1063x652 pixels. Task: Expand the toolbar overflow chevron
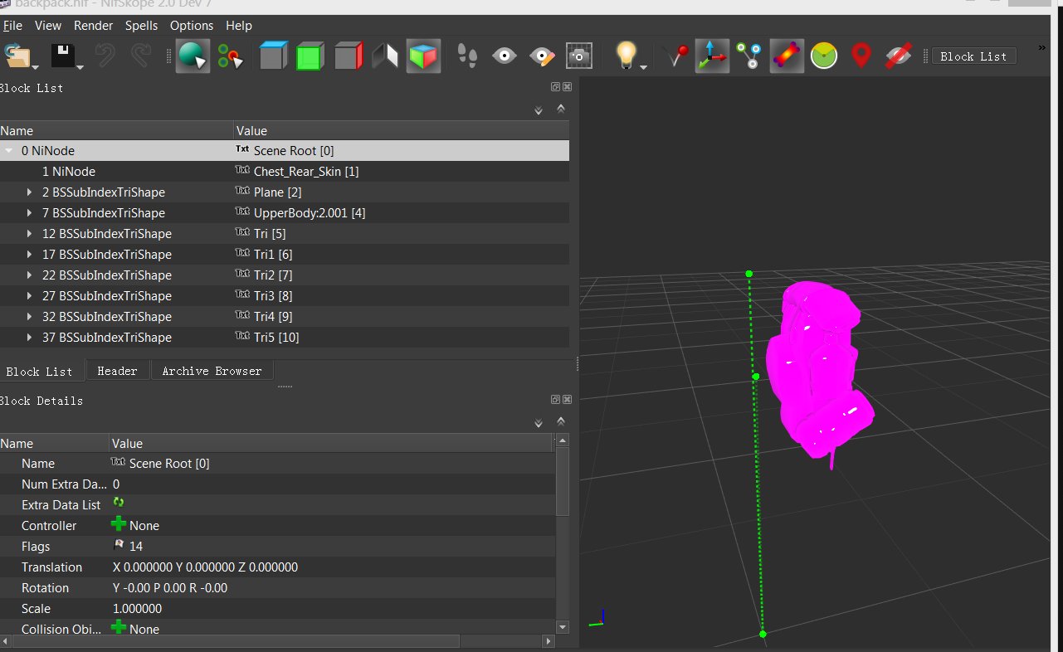pos(1042,48)
